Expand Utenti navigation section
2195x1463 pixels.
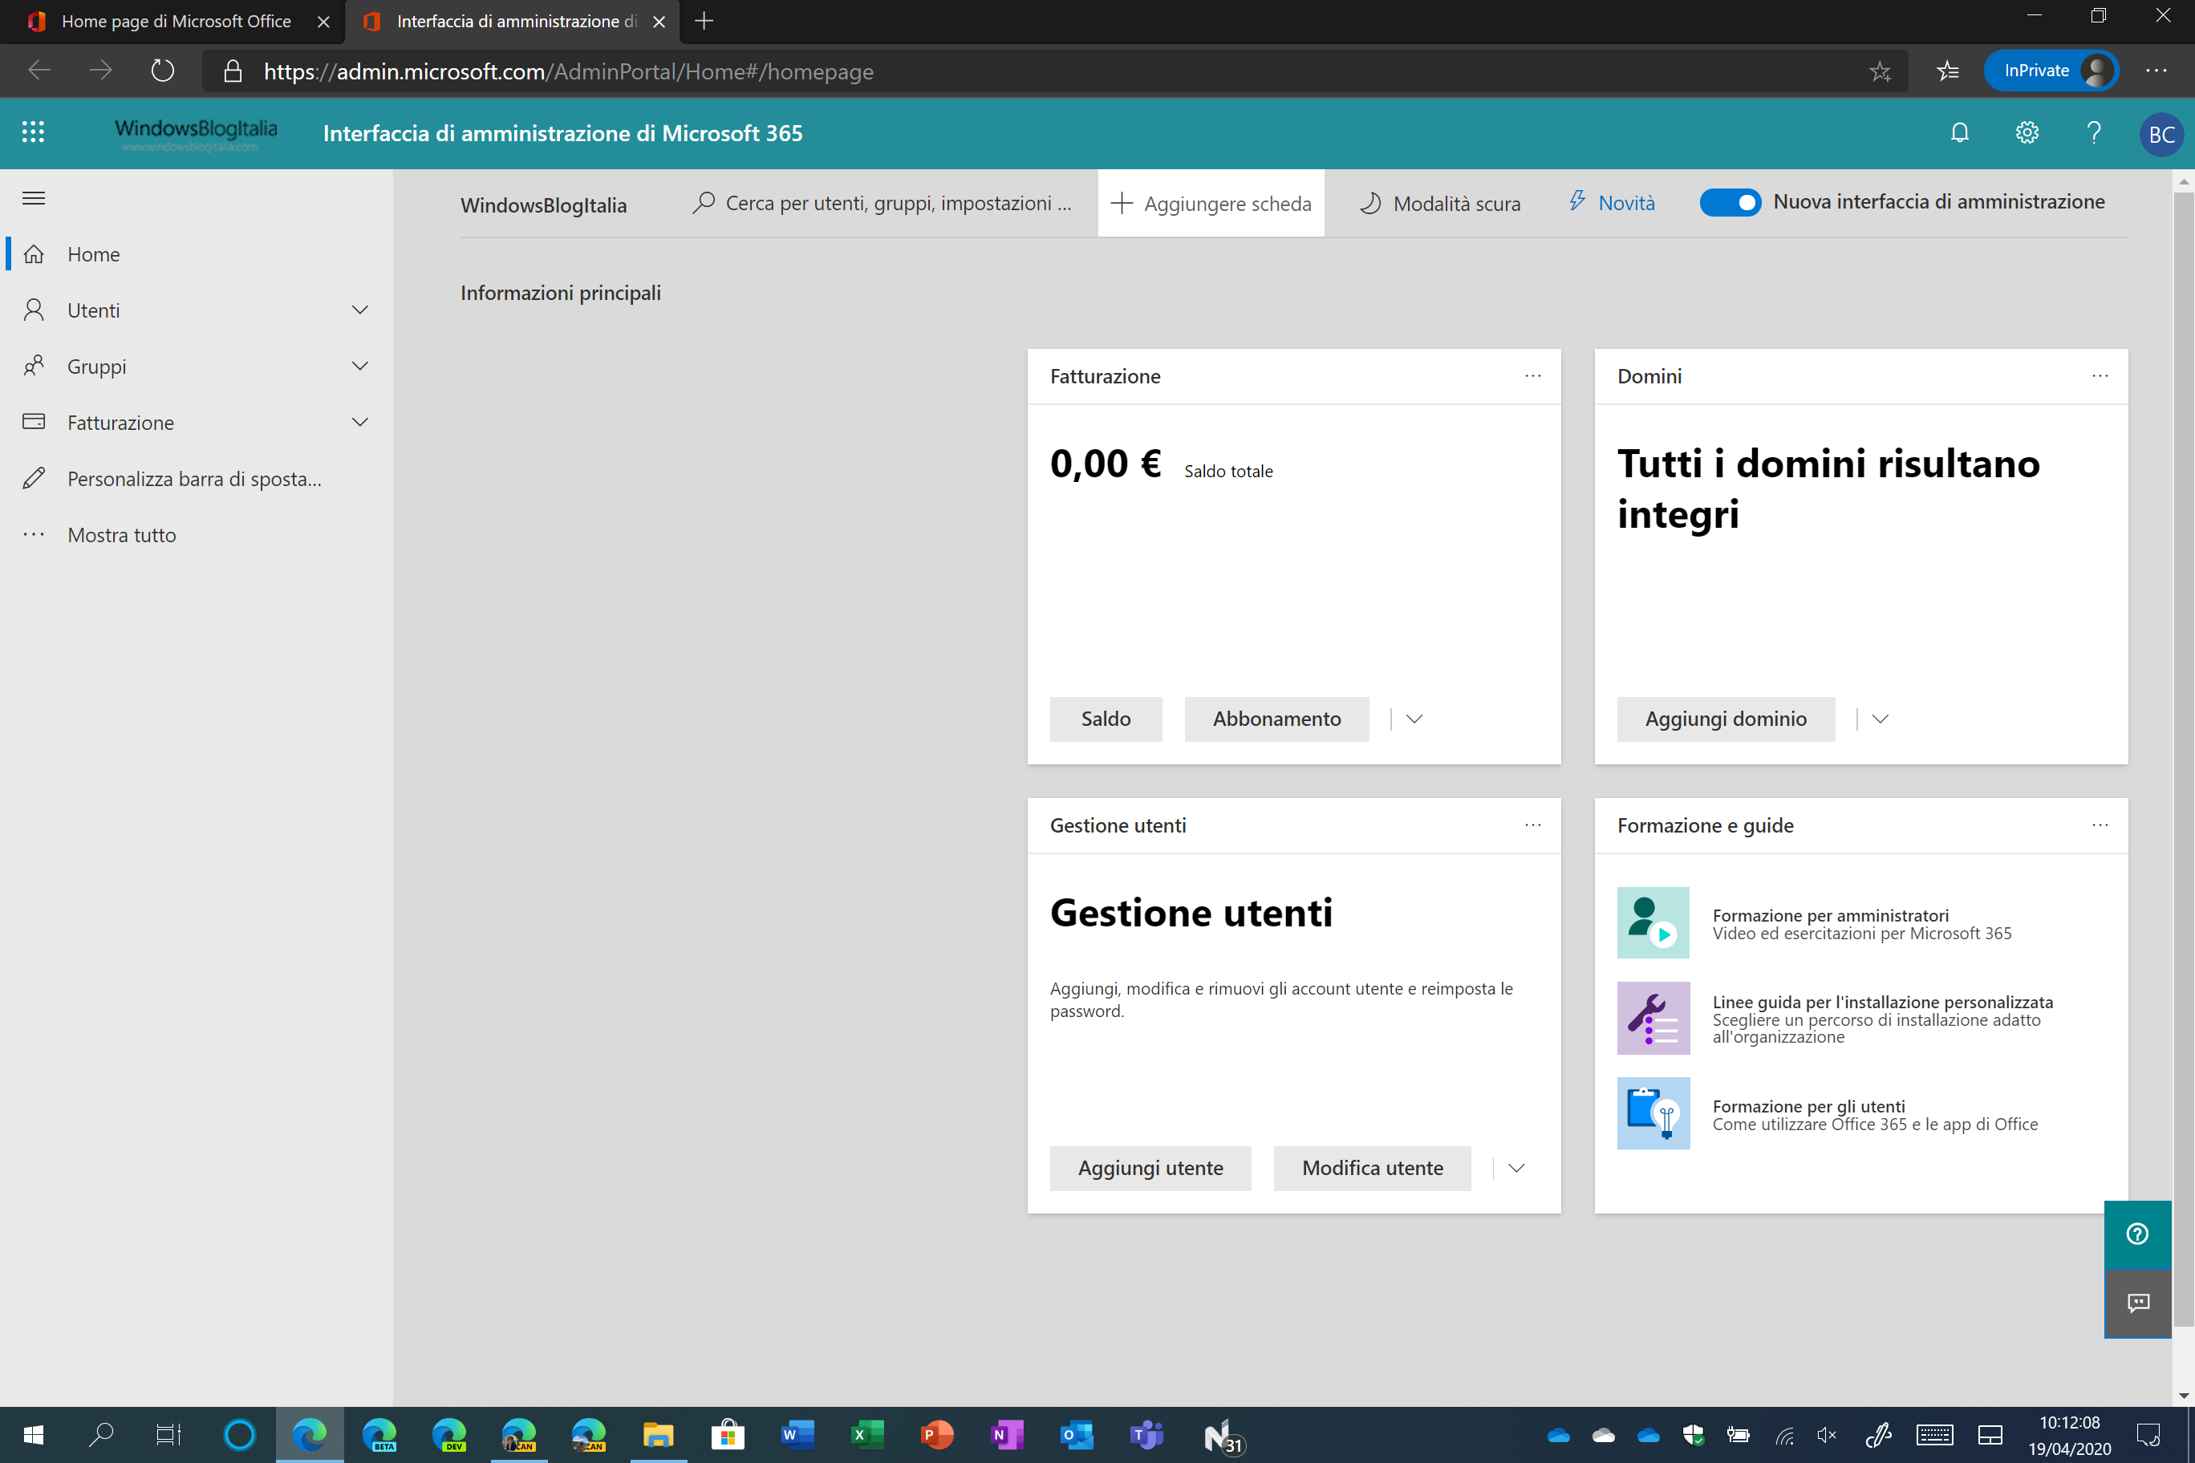tap(360, 310)
